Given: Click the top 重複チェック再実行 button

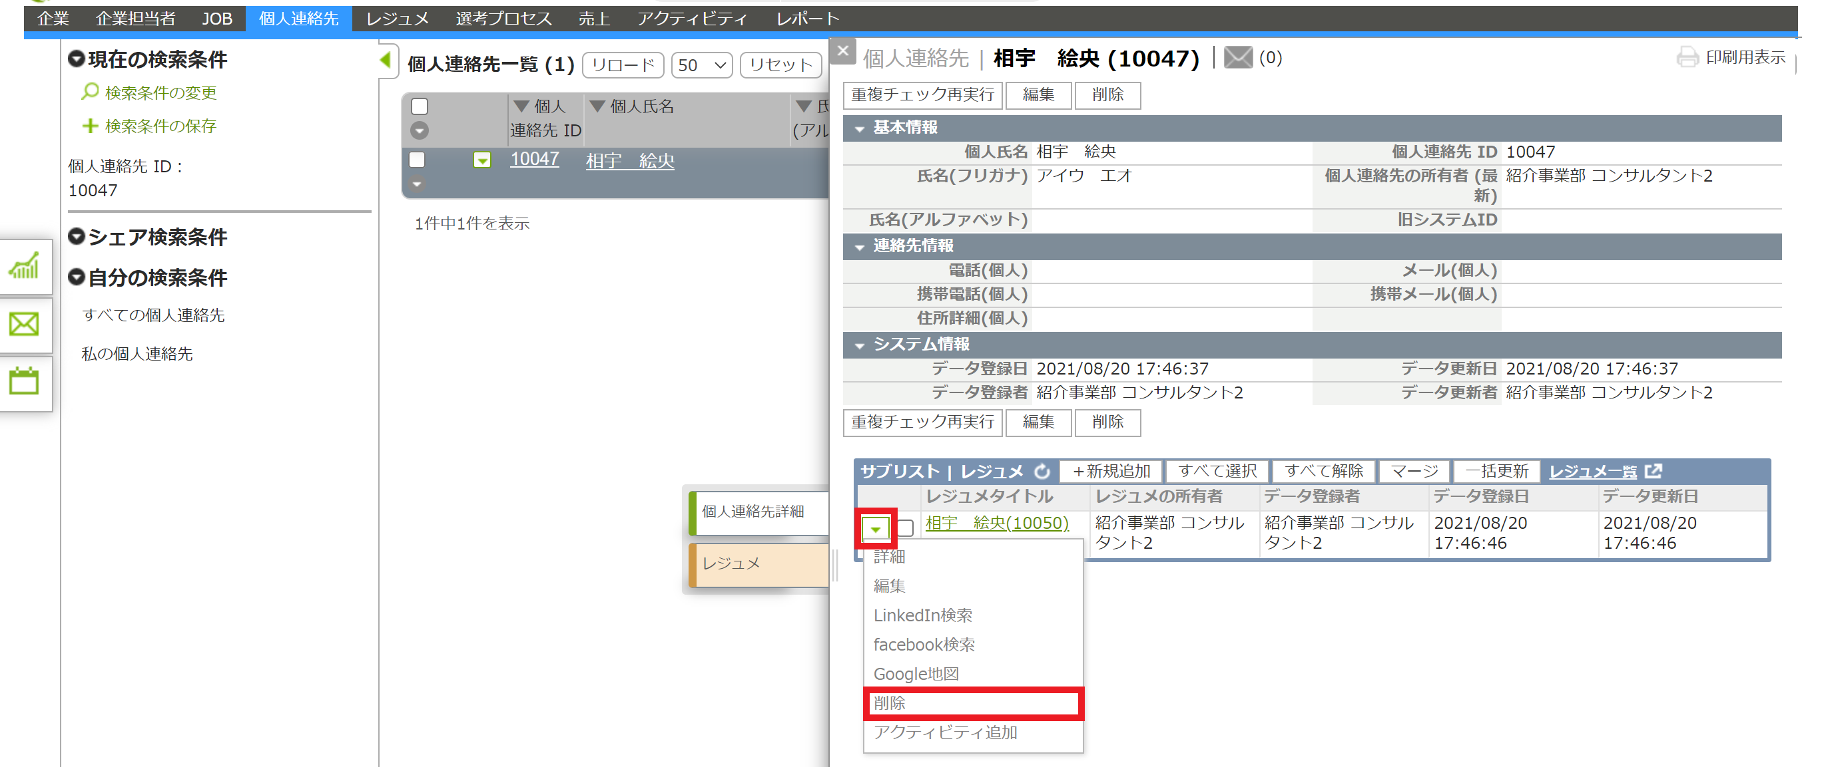Looking at the screenshot, I should click(922, 94).
